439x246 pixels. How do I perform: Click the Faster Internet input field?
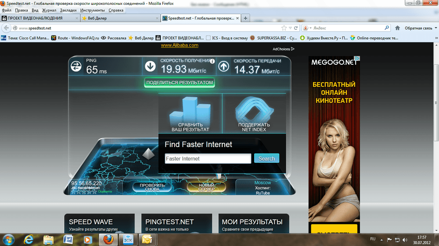[208, 158]
